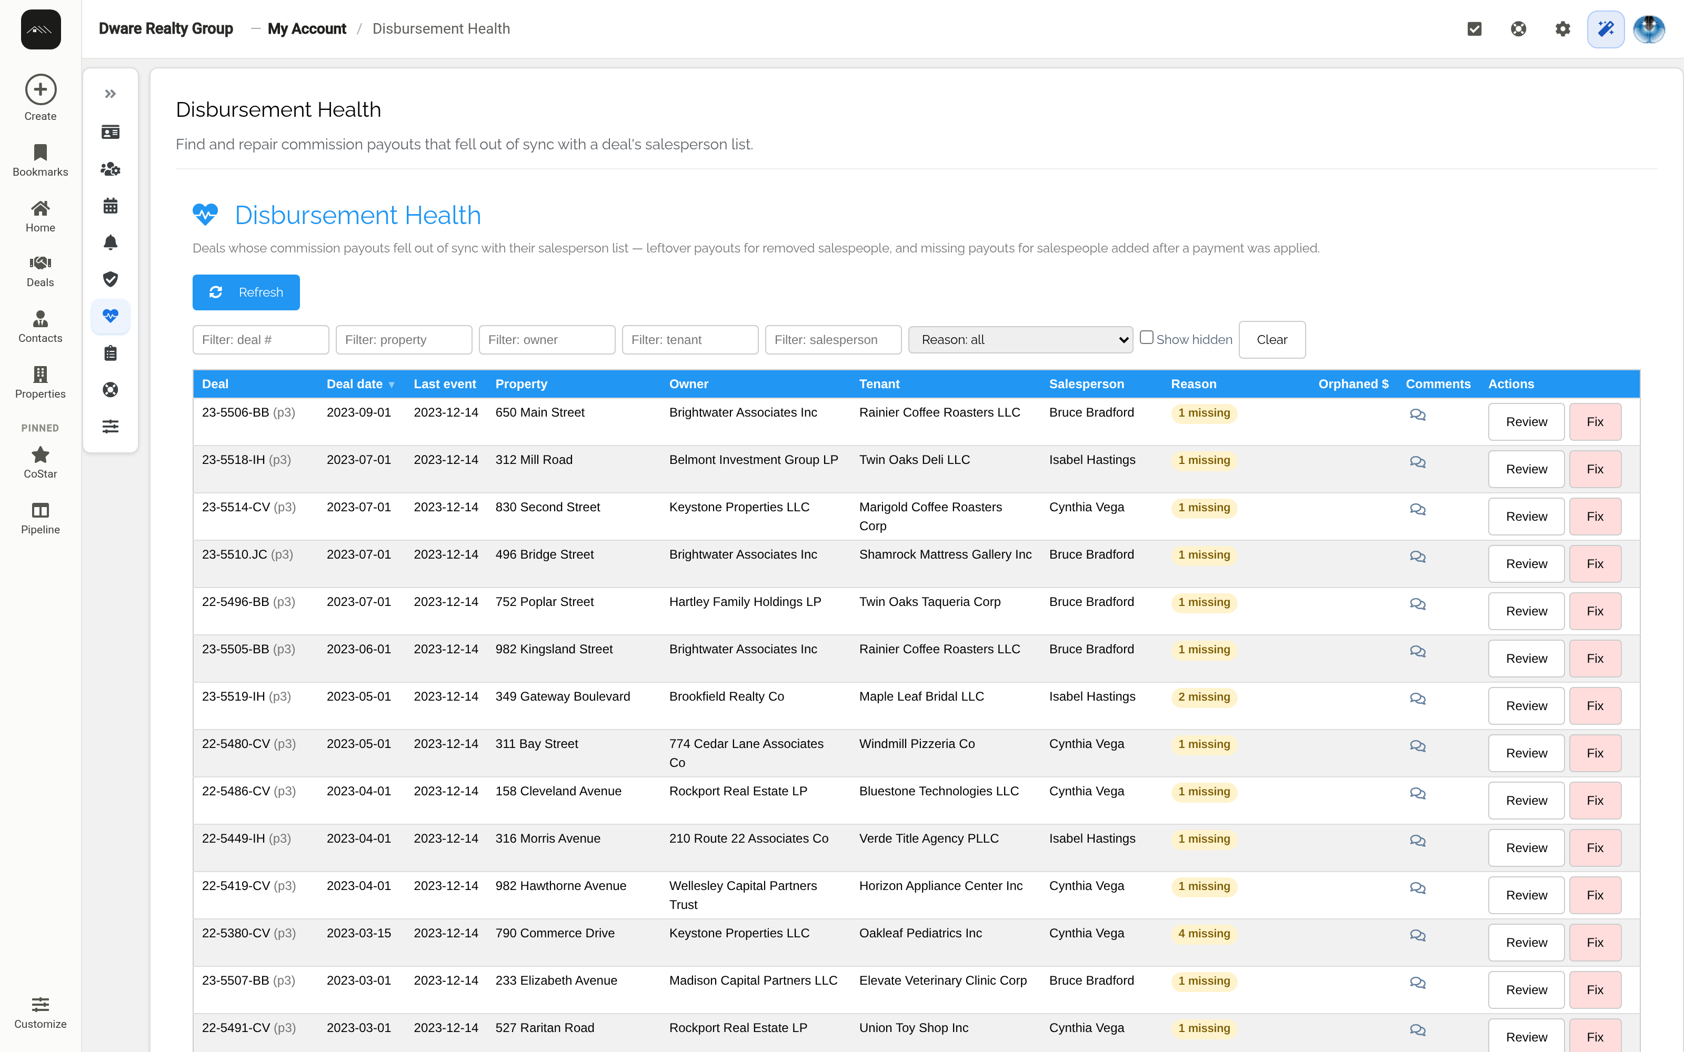Click the '4 missing' reason badge
The height and width of the screenshot is (1052, 1684).
click(x=1204, y=934)
